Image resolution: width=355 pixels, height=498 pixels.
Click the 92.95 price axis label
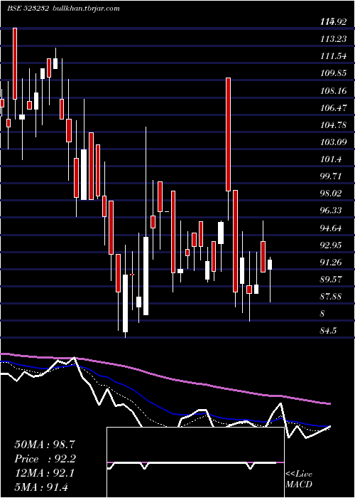pyautogui.click(x=332, y=245)
